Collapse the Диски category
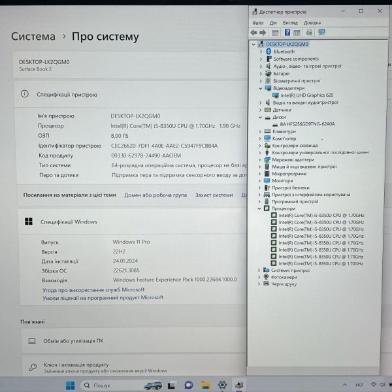Viewport: 392px width, 392px height. tap(260, 117)
